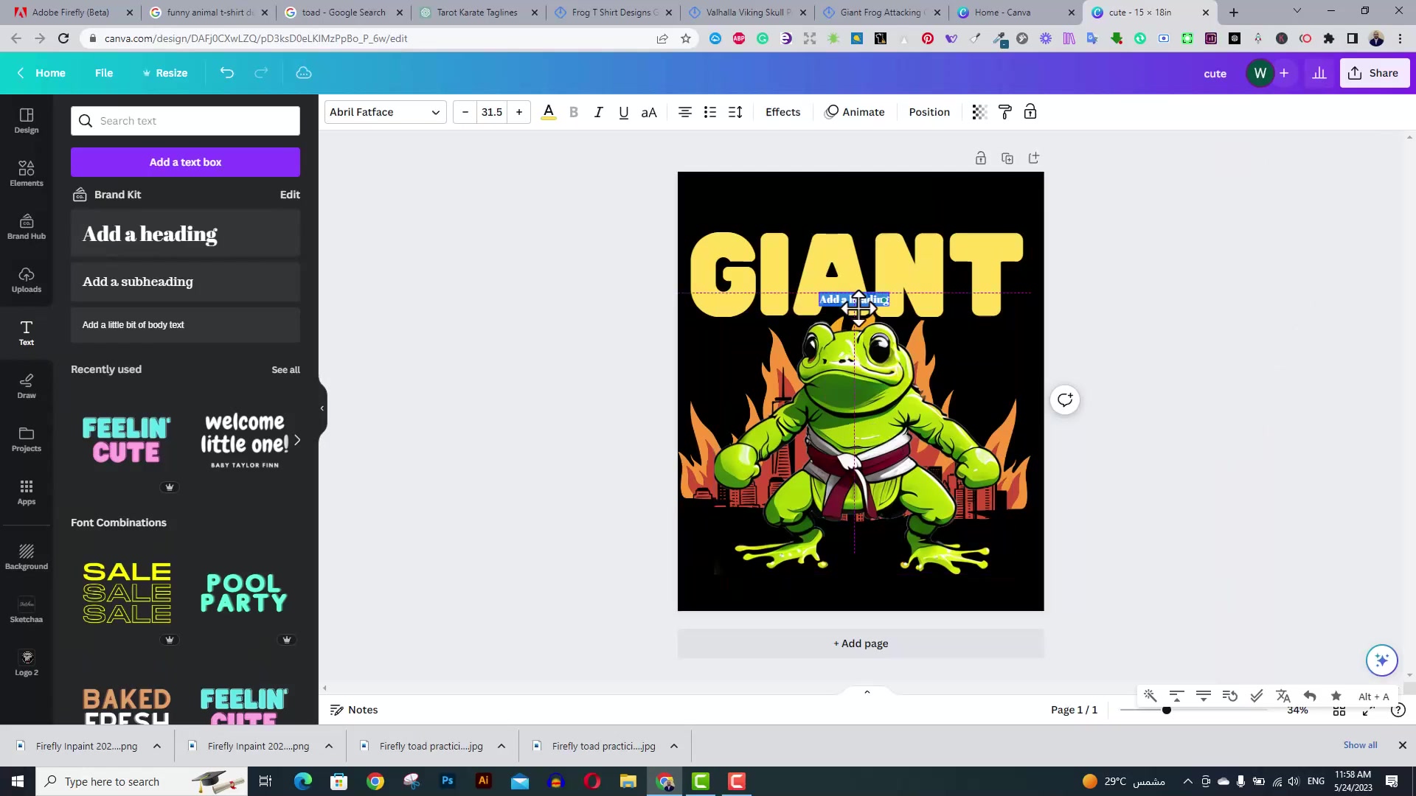
Task: Expand page thumbnails with up chevron
Action: pos(867,691)
